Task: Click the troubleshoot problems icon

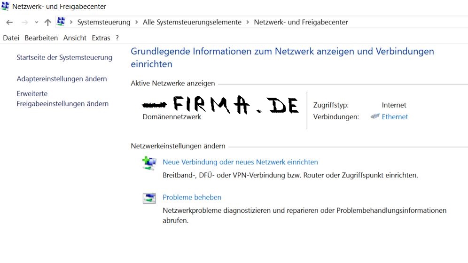Action: coord(149,198)
